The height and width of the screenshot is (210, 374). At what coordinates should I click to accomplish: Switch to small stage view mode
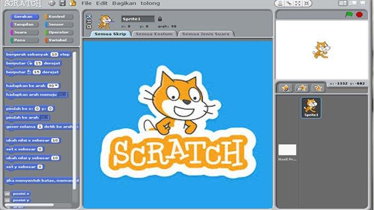click(343, 3)
